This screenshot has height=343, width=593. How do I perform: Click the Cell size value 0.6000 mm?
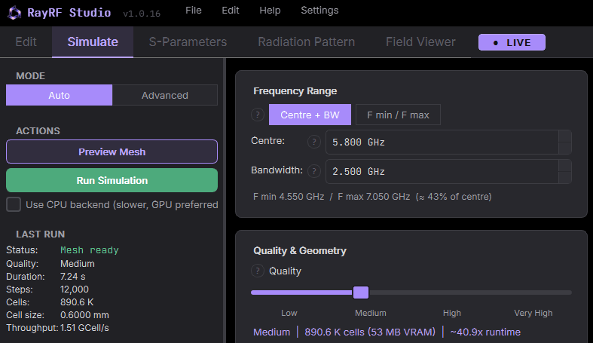point(84,315)
